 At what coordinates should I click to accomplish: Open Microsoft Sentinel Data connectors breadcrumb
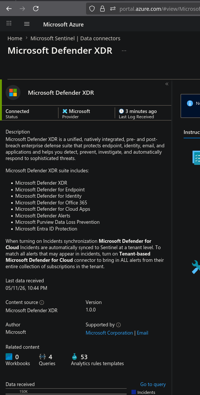[x=75, y=38]
